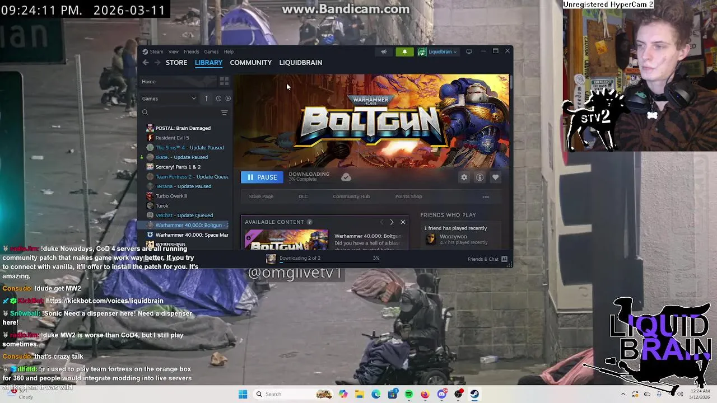Select Terraria in library list
717x403 pixels.
(185, 186)
